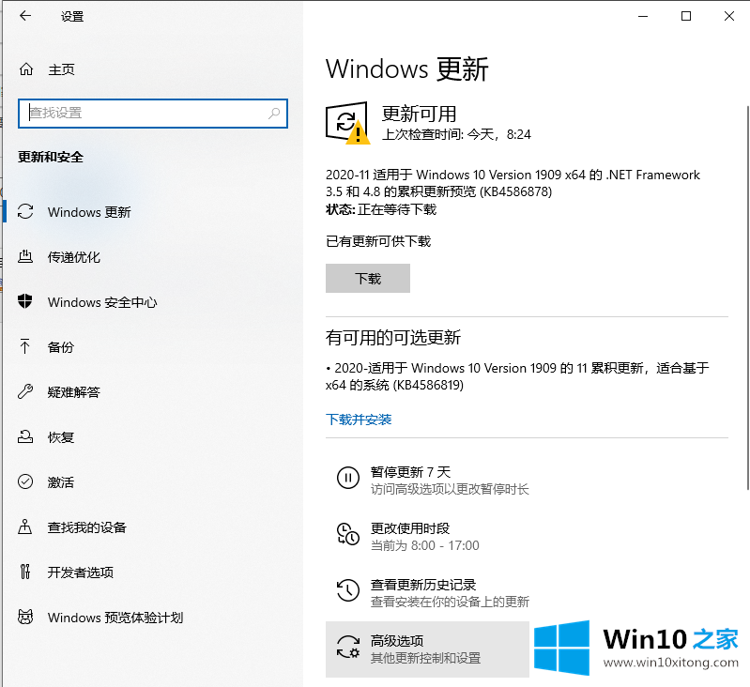Click the vertical scrollbar on the right
750x687 pixels.
click(747, 297)
